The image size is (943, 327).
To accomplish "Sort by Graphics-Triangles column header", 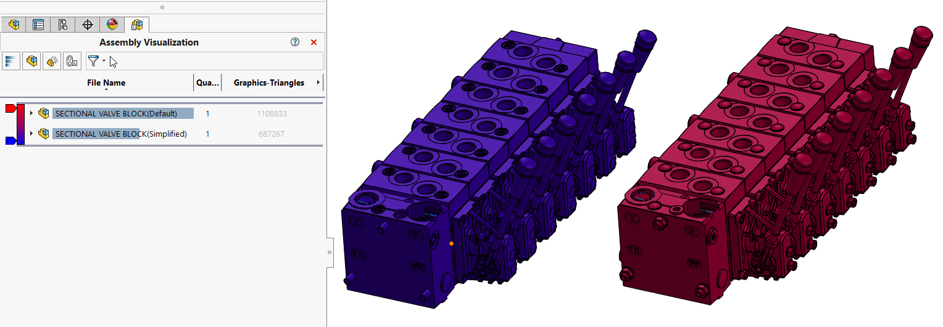I will pos(269,83).
